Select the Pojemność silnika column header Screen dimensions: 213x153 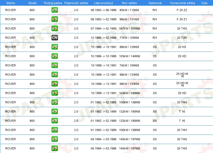tap(76, 3)
